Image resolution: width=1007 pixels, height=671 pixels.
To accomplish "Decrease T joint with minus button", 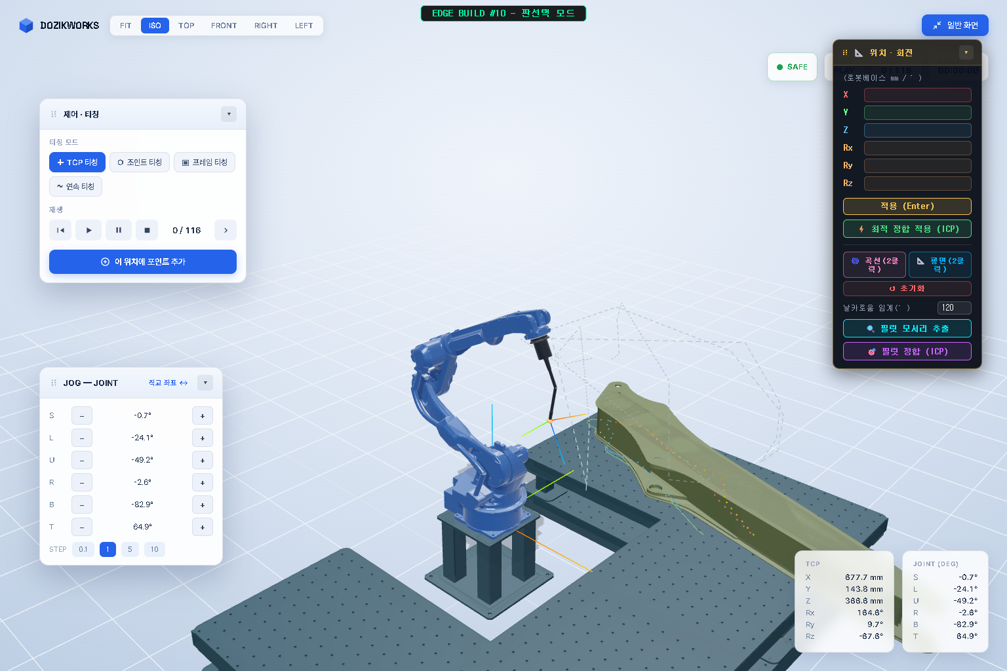I will pos(82,527).
